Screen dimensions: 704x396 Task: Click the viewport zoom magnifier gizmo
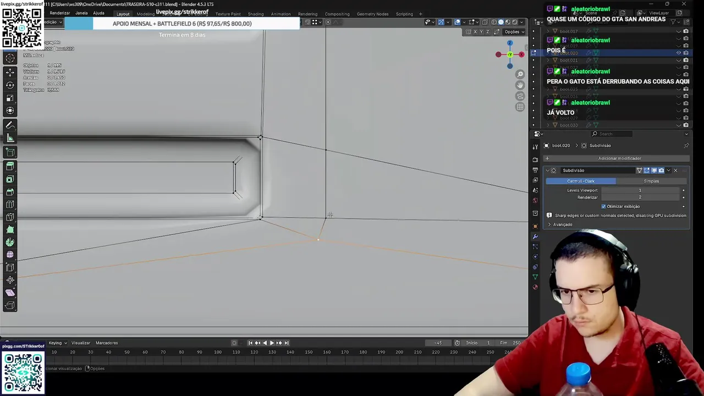(x=520, y=74)
